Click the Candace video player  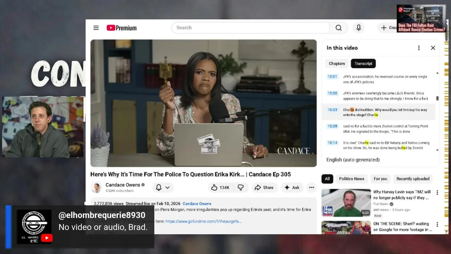203,103
